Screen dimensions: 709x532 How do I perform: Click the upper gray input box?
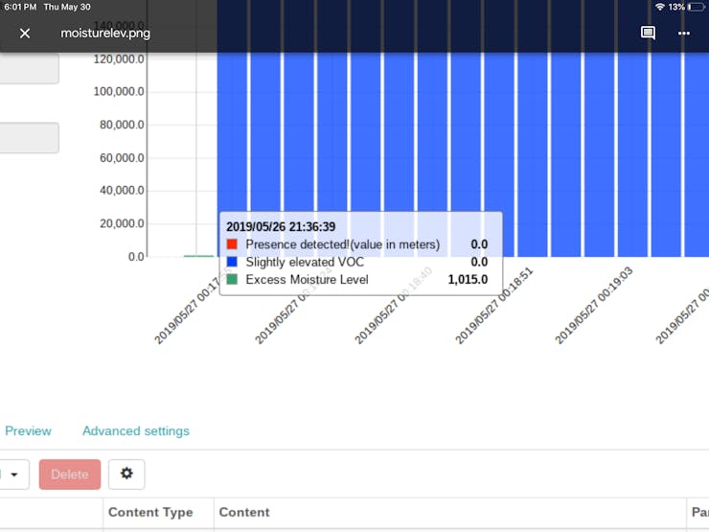pos(29,69)
